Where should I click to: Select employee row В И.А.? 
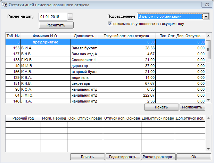pos(105,48)
